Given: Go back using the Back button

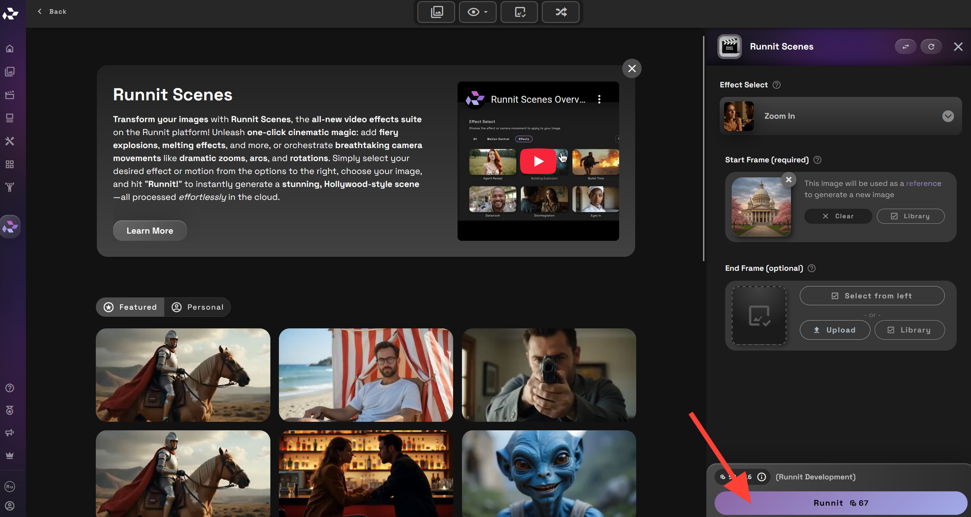Looking at the screenshot, I should (52, 12).
